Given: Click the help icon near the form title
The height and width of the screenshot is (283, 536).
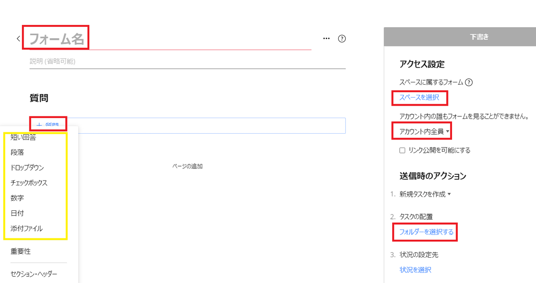Looking at the screenshot, I should (342, 38).
